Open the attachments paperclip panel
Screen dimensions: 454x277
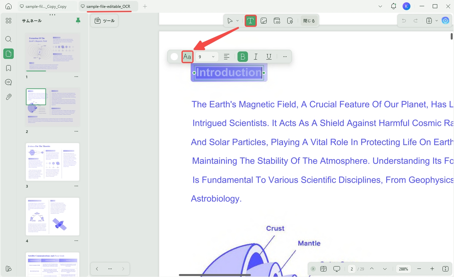9,97
